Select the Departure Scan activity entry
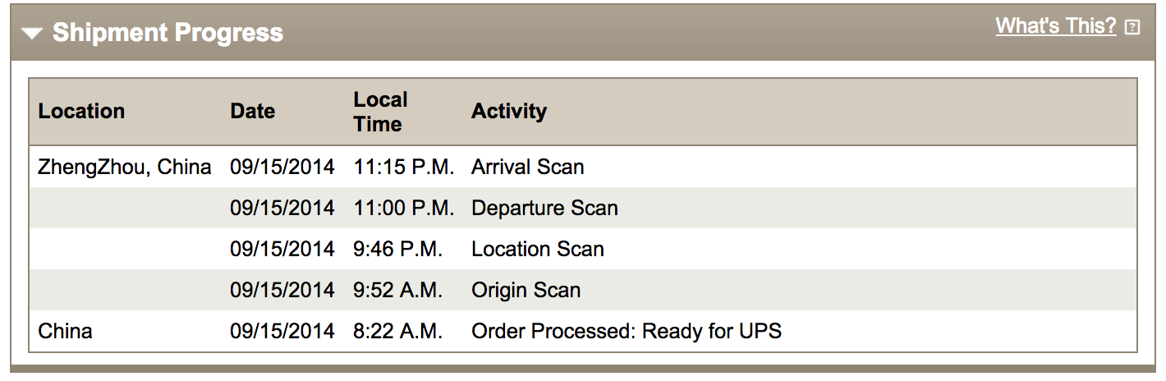The image size is (1166, 381). pos(544,209)
